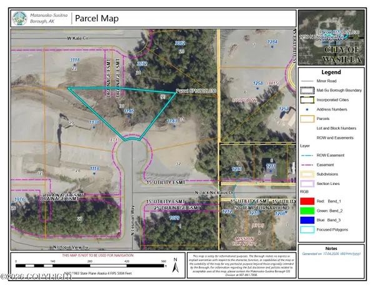
Task: Click the magenta Easement dashed line symbol
Action: tap(307, 165)
